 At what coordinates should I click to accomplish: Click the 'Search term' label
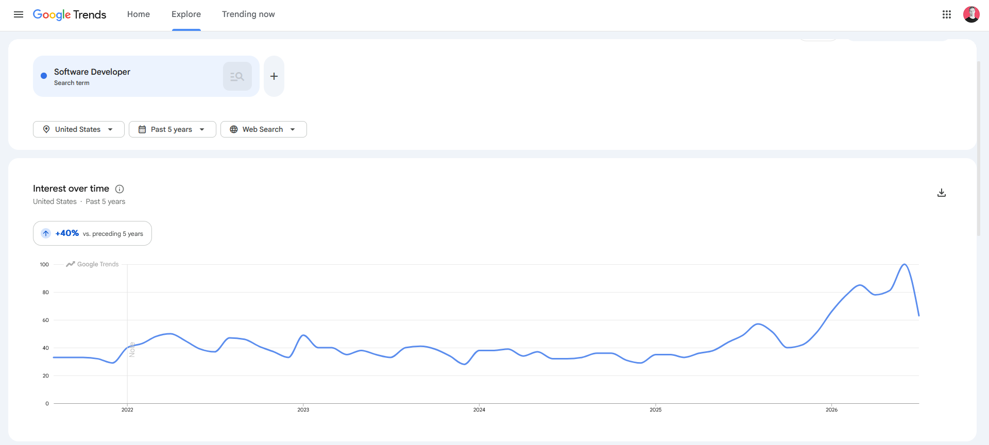coord(72,83)
